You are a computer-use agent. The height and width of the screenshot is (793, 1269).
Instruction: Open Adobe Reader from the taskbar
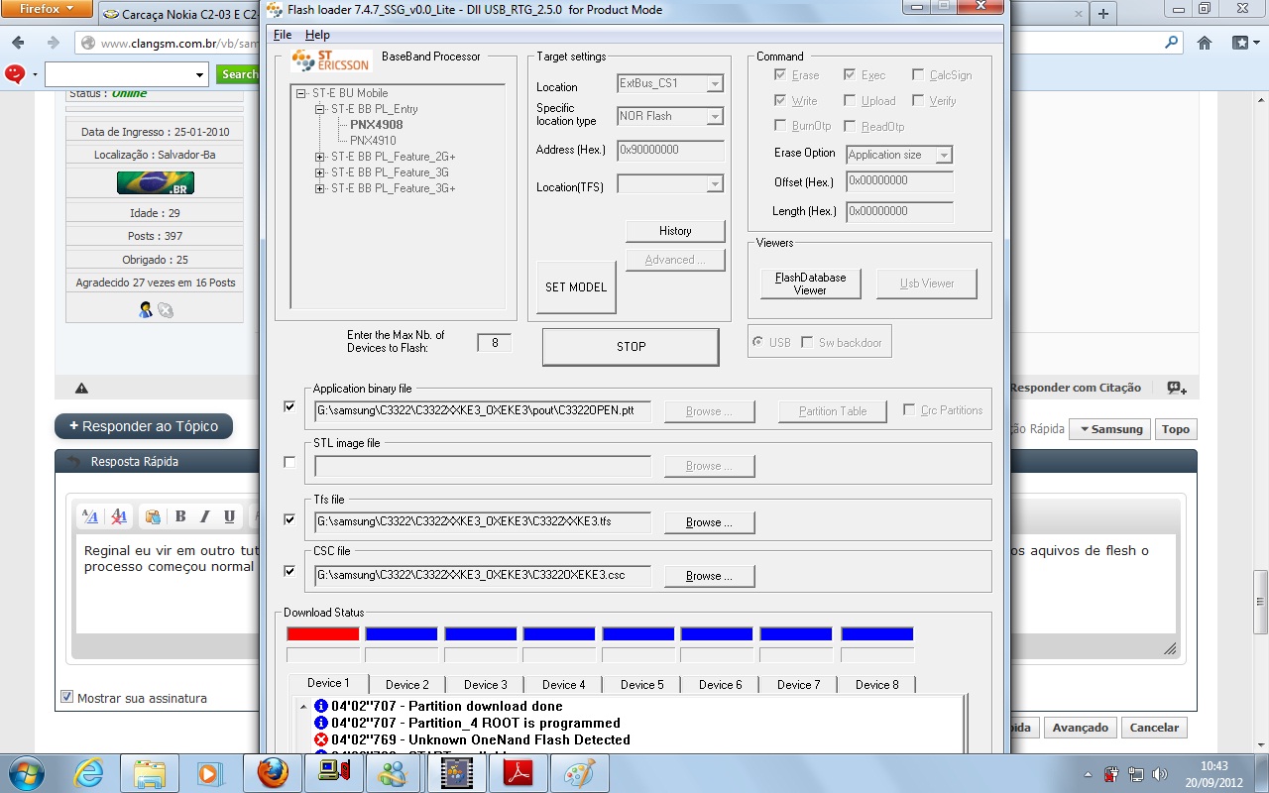(518, 773)
